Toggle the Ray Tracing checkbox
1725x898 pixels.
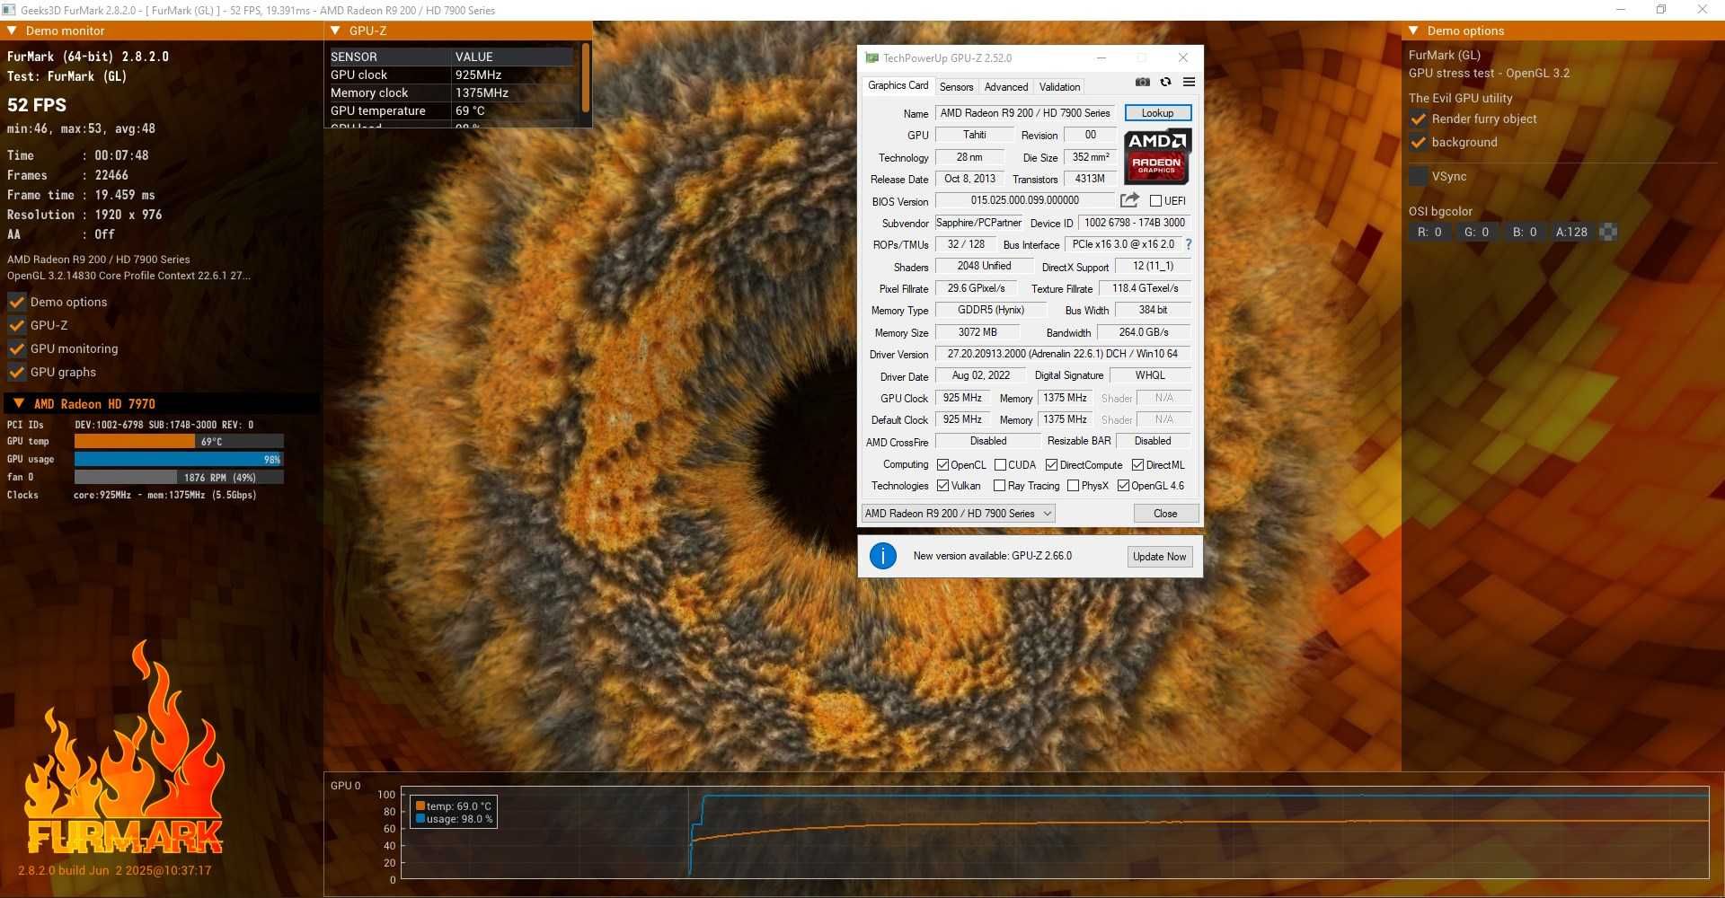point(999,486)
